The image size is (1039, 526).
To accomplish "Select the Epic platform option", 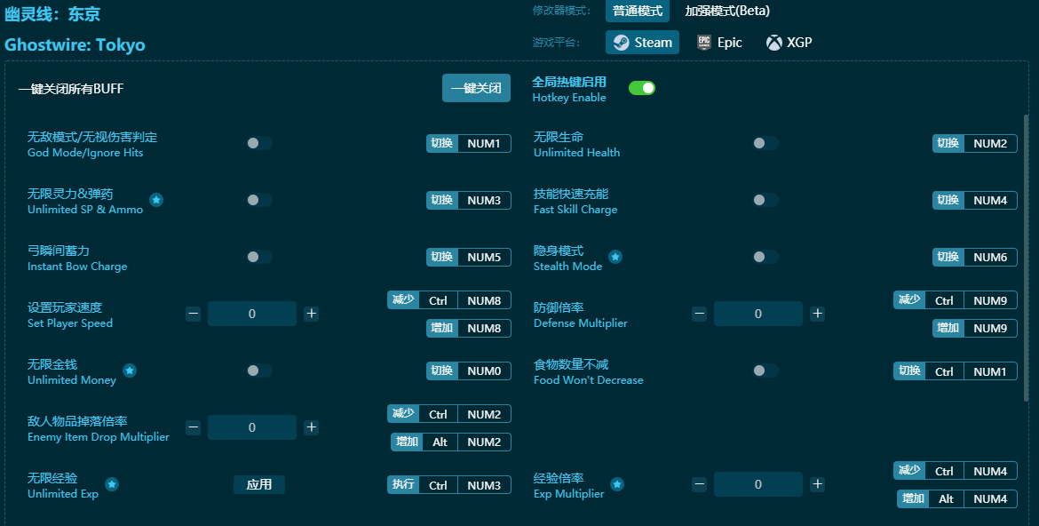I will coord(719,43).
